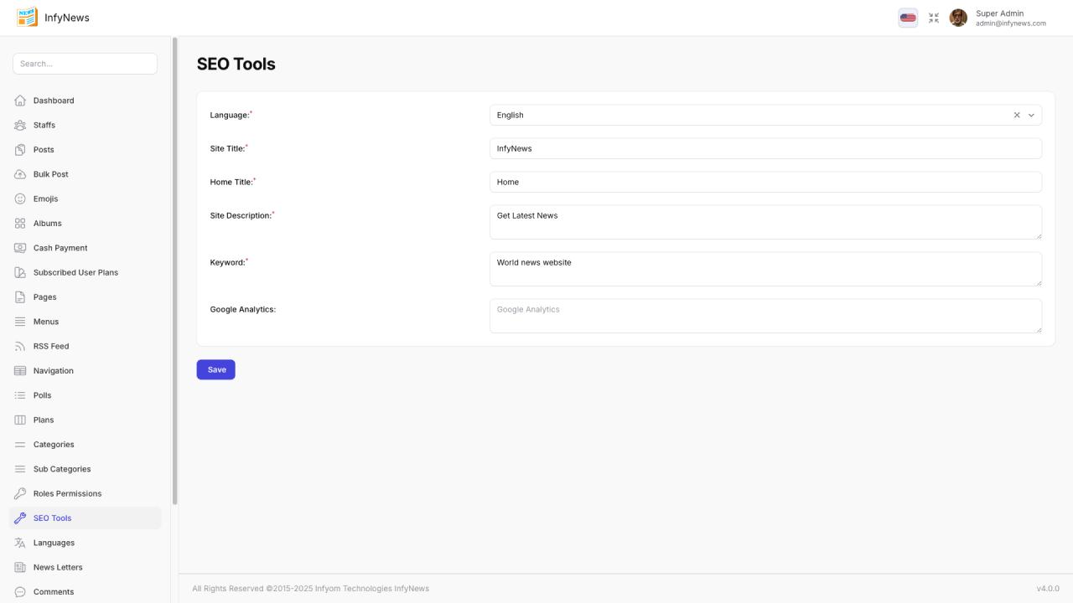
Task: Click the Emojis smiley face icon
Action: click(x=20, y=198)
